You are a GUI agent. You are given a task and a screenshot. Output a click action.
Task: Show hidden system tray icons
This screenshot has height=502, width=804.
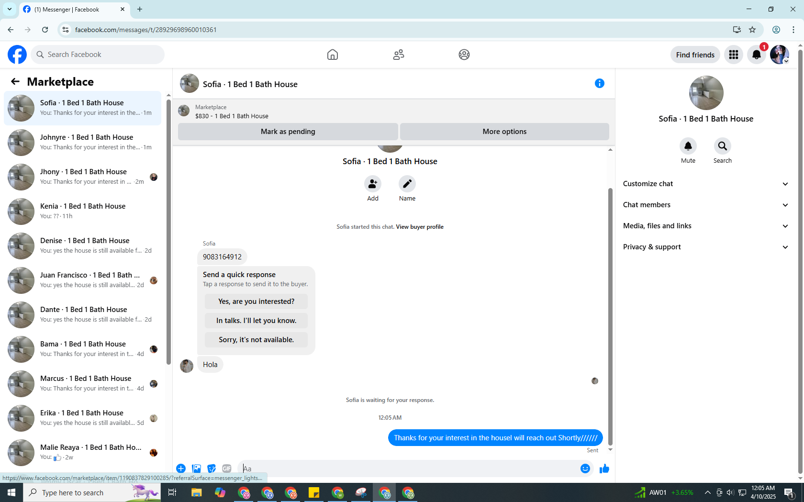click(x=707, y=492)
